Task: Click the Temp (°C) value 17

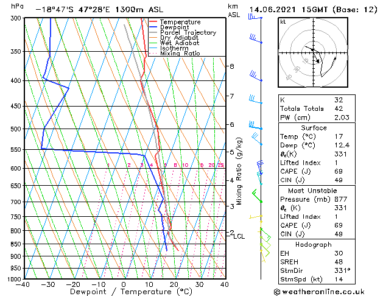Action: (339, 136)
